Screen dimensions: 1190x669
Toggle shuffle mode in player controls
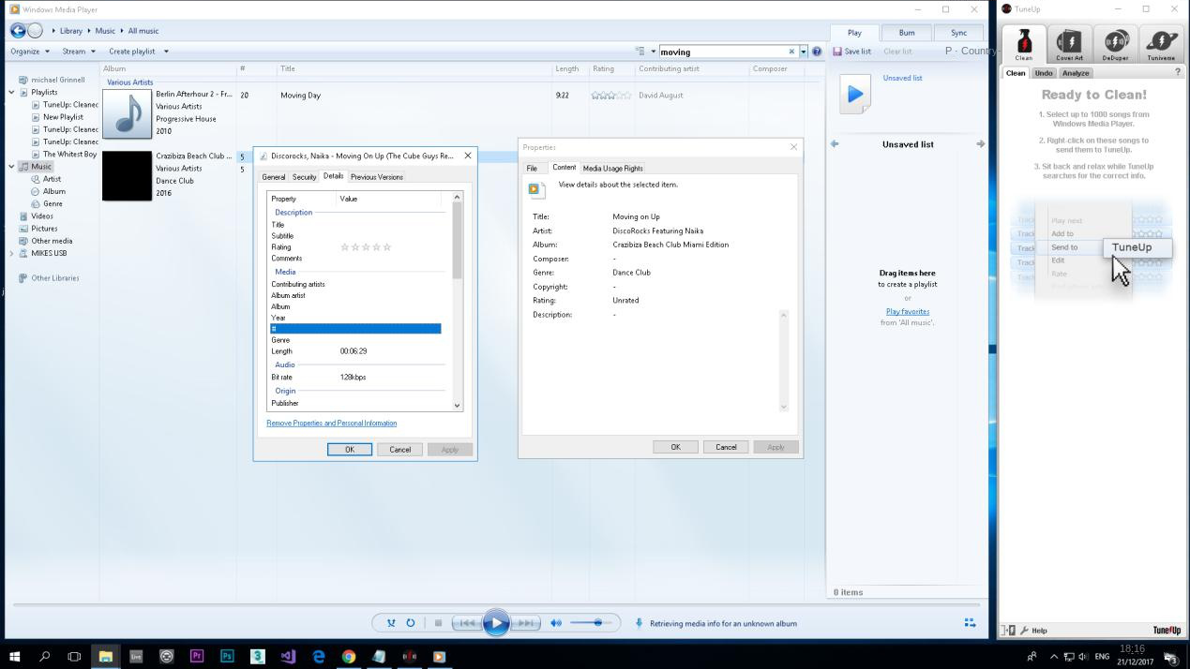tap(391, 623)
